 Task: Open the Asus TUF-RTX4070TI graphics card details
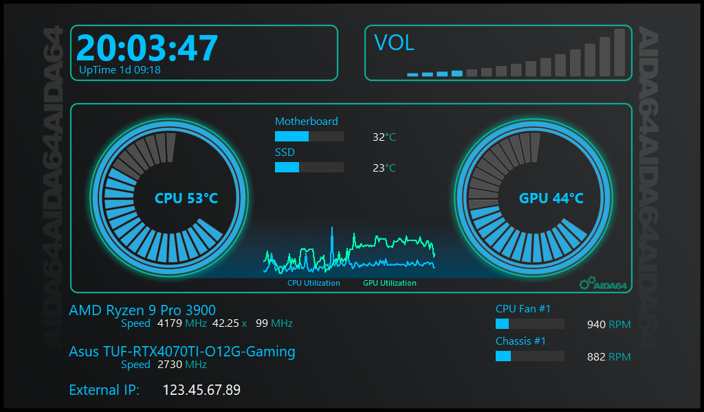click(x=183, y=352)
